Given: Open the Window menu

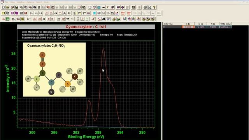Looking at the screenshot, I should (21, 2).
